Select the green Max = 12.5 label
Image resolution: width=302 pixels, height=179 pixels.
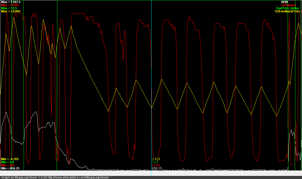click(9, 8)
